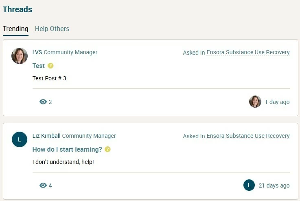300x201 pixels.
Task: Click question icon beside How do I start learning?
Action: click(108, 149)
